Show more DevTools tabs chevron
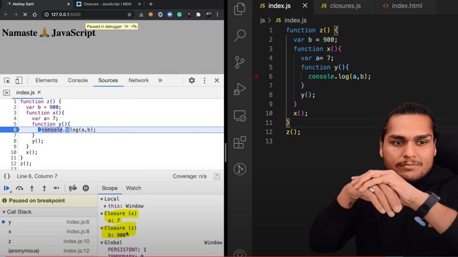The width and height of the screenshot is (458, 257). point(160,80)
